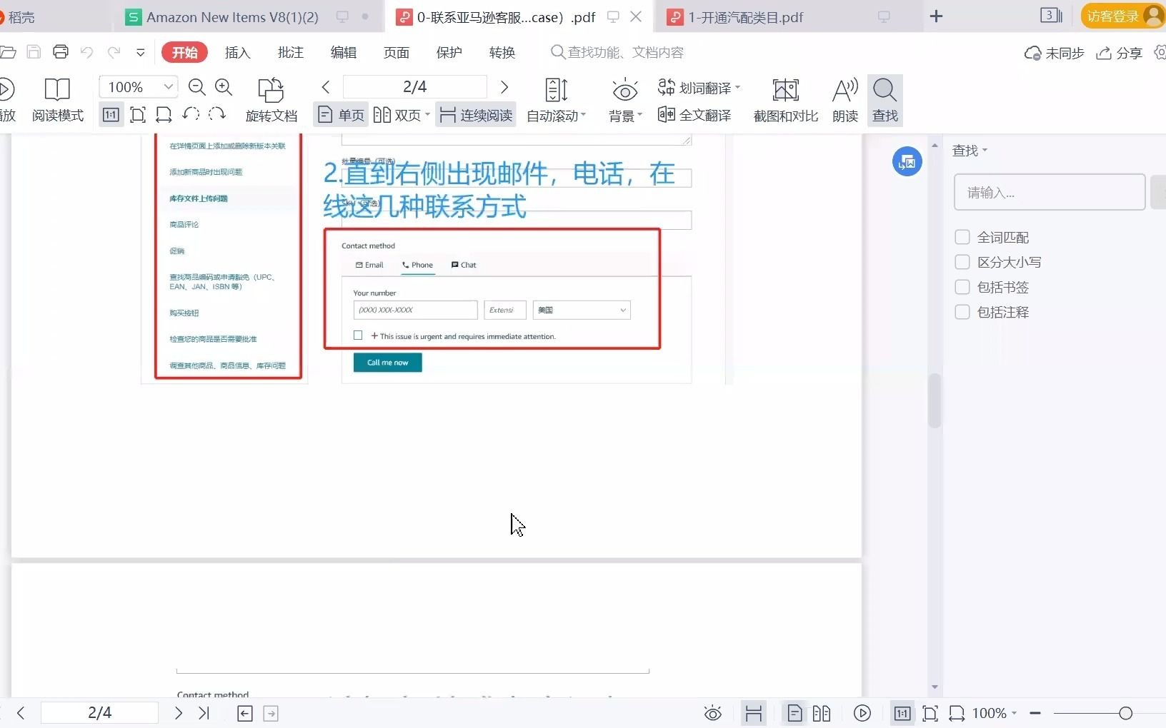The height and width of the screenshot is (728, 1166).
Task: Select the 开始 ribbon tab
Action: tap(184, 52)
